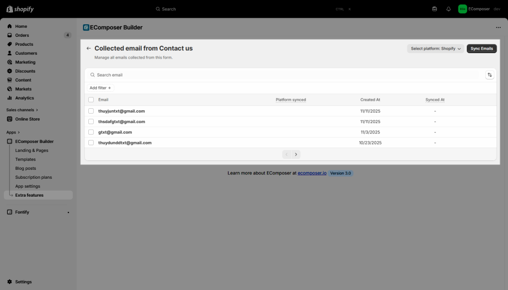Open the Sidekick icon in top bar
The height and width of the screenshot is (290, 508).
click(x=435, y=9)
